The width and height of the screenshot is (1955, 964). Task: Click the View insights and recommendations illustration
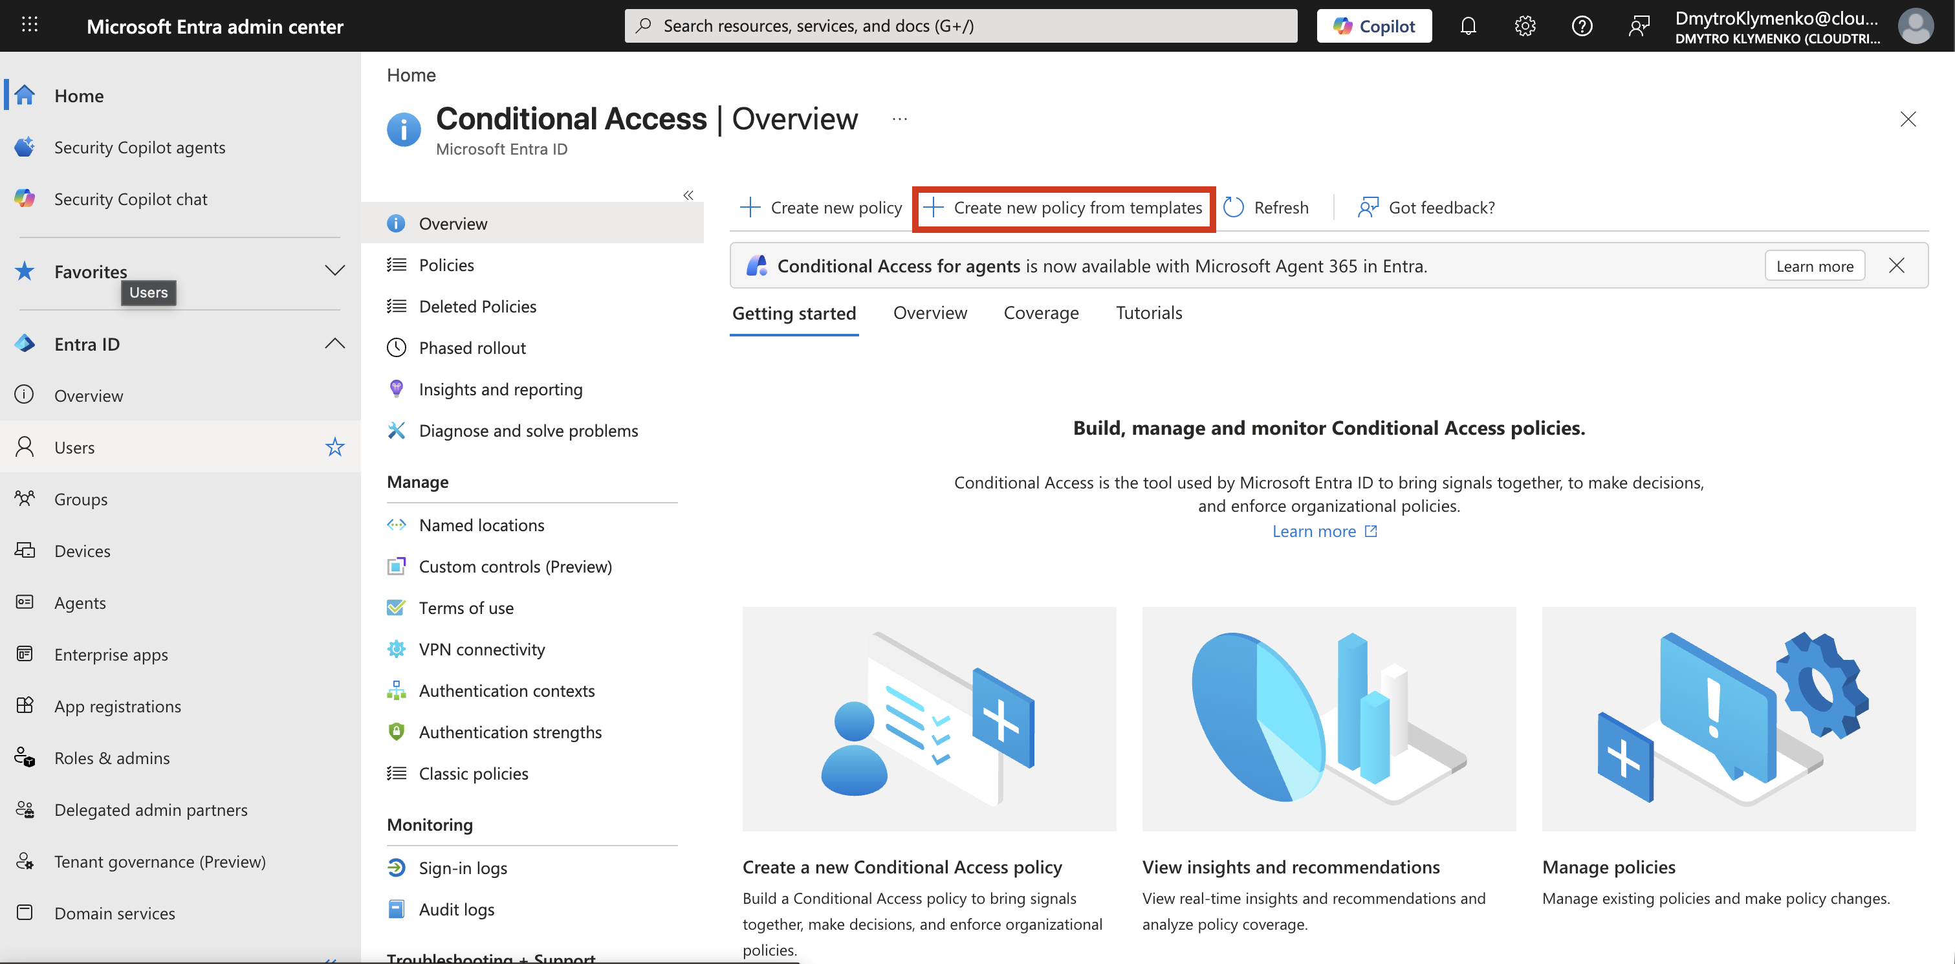pyautogui.click(x=1328, y=718)
